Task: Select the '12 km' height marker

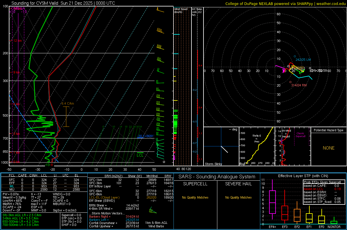Action: 17,41
